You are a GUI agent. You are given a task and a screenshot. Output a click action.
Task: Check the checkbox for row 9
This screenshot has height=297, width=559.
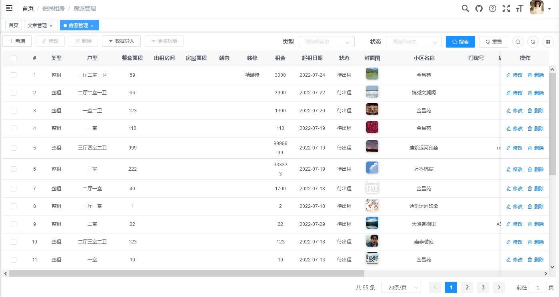click(x=14, y=224)
